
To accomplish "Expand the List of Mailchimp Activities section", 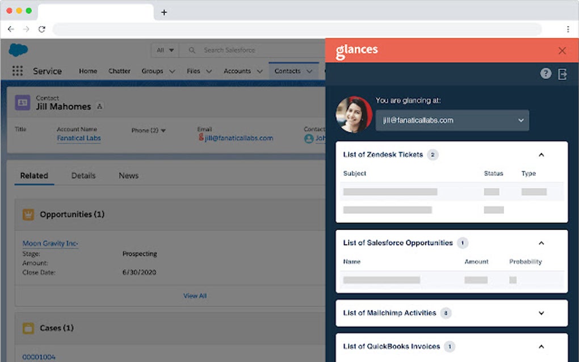I will [x=541, y=313].
